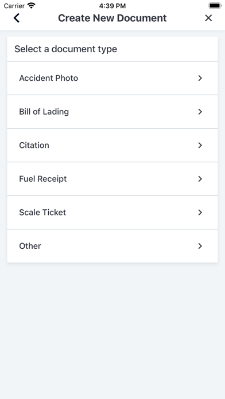225x399 pixels.
Task: Expand the Citation row arrow
Action: tap(200, 145)
